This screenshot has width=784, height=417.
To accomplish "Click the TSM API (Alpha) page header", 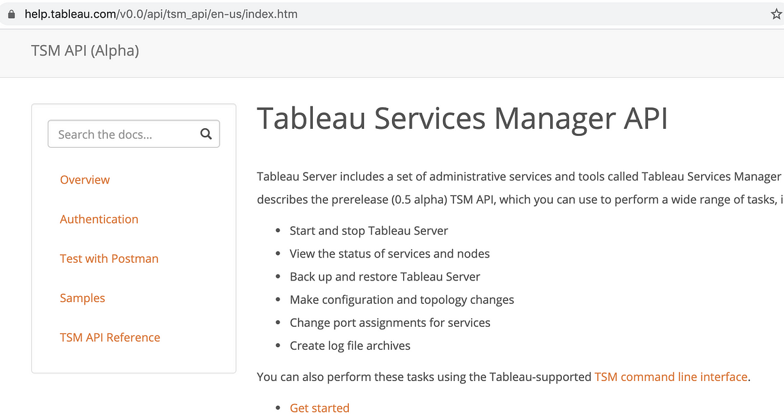I will (x=84, y=50).
